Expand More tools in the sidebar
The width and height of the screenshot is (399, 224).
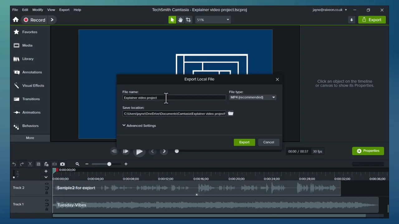click(x=30, y=138)
